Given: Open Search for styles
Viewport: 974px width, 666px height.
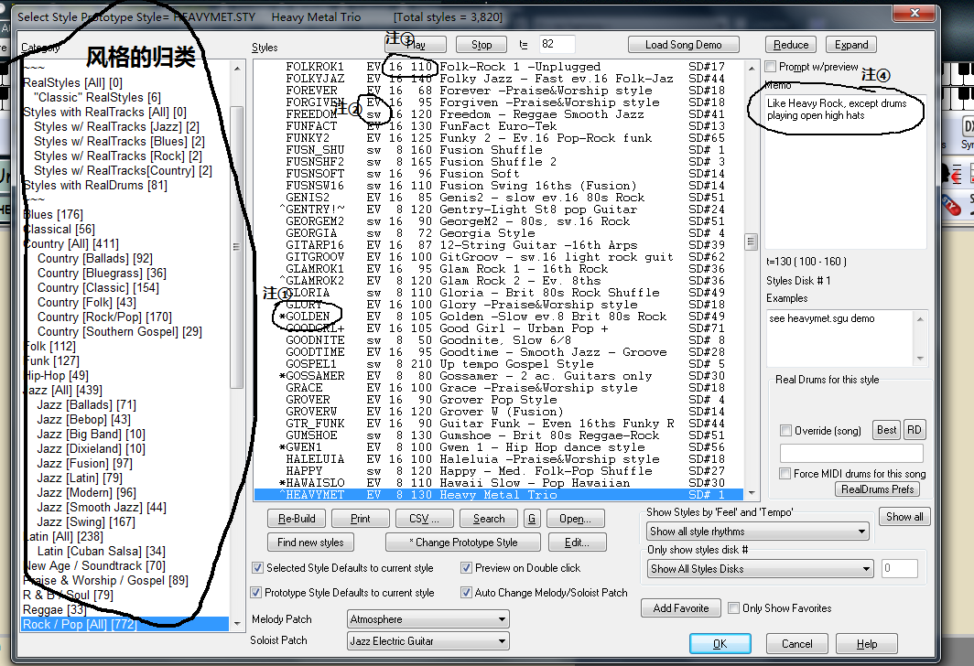Looking at the screenshot, I should 489,519.
